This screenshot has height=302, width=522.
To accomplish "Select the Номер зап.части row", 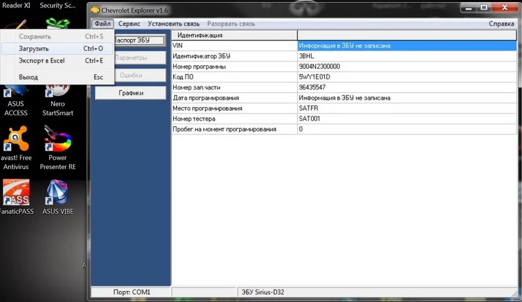I will point(234,87).
